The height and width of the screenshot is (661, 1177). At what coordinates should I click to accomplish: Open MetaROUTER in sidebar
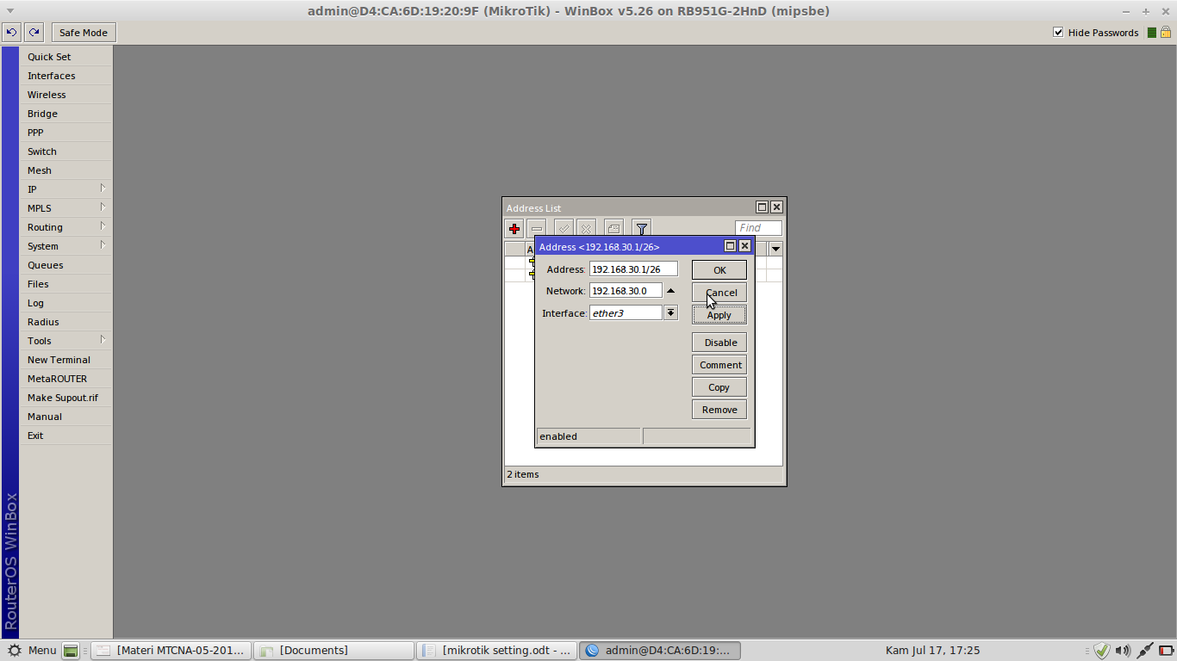click(x=66, y=379)
